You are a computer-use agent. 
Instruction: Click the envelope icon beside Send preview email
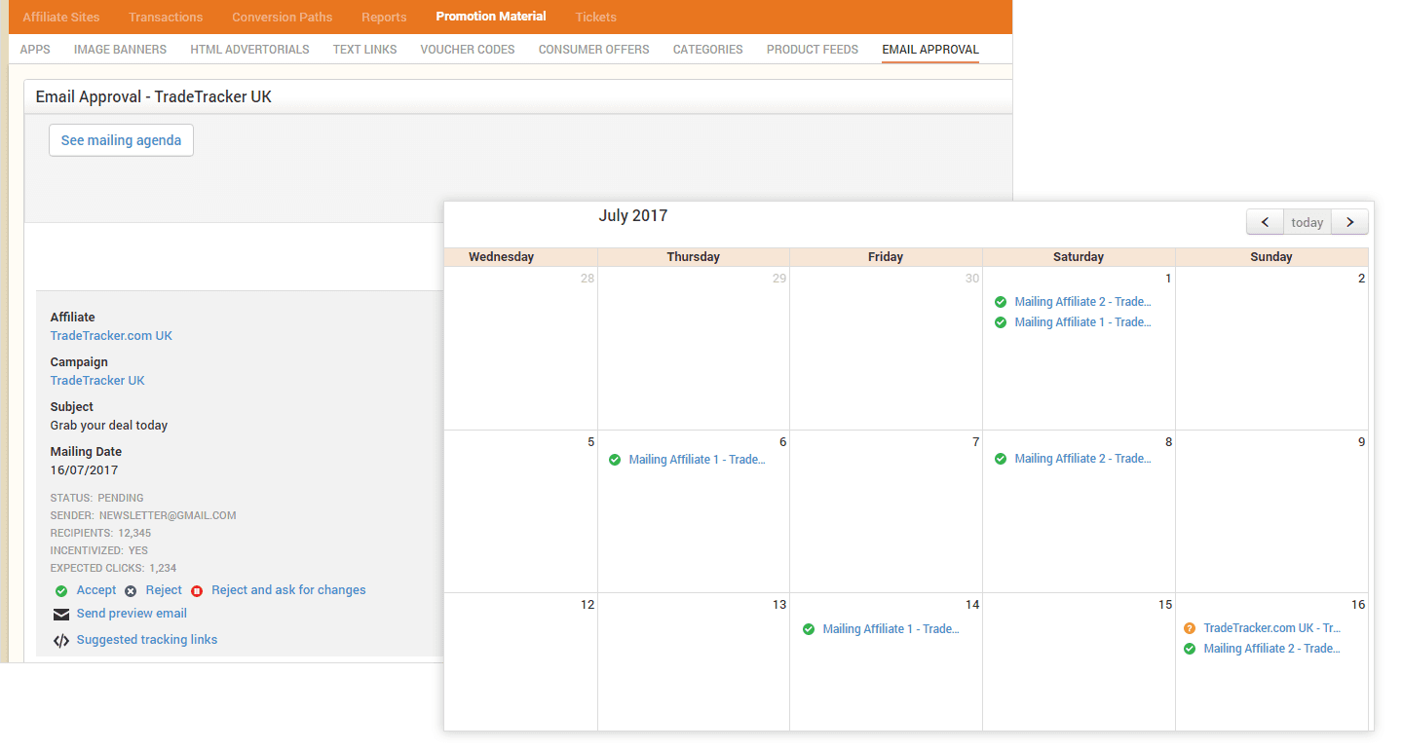61,615
